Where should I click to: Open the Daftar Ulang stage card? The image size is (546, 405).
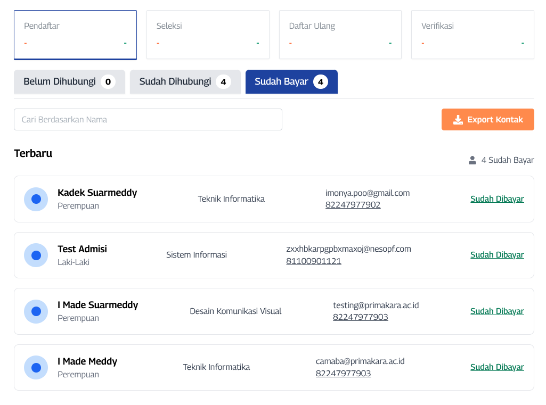pos(340,35)
